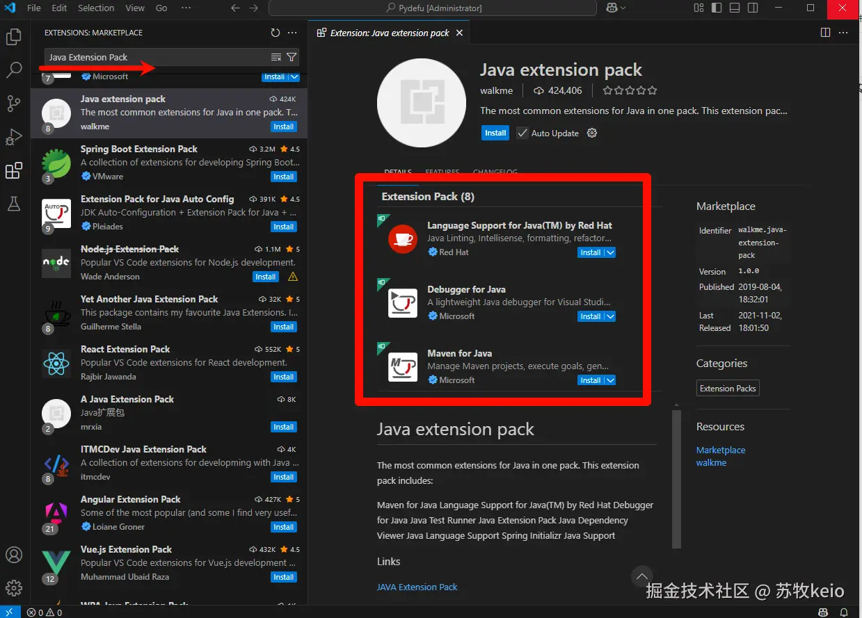Screen dimensions: 862x618
Task: Open errors and warnings status indicator
Action: 45,612
